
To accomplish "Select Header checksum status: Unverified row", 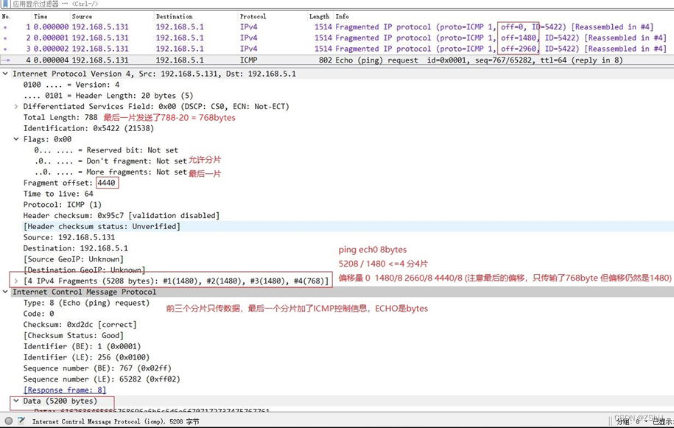I will click(x=102, y=226).
